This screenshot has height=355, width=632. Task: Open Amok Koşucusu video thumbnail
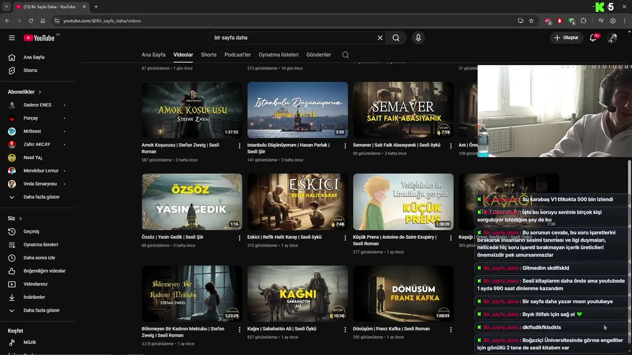192,110
